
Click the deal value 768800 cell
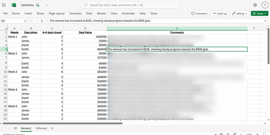(x=85, y=90)
